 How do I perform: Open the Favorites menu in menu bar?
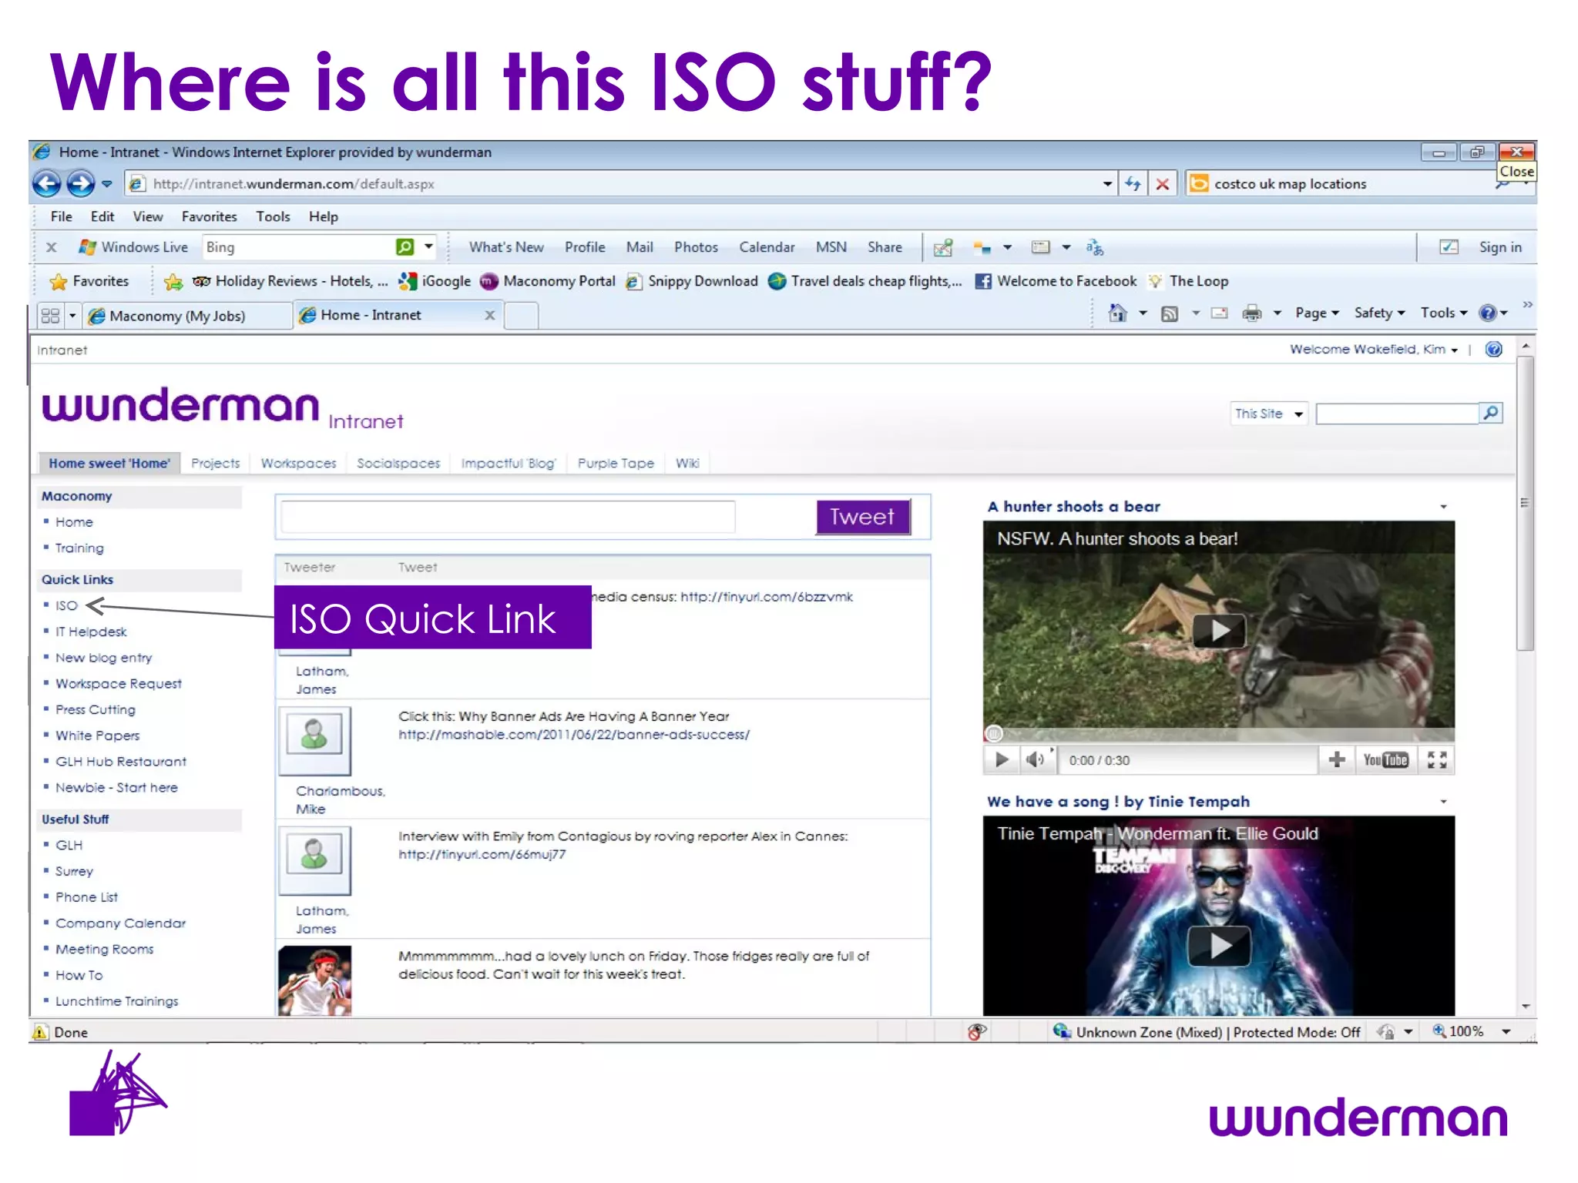tap(209, 216)
